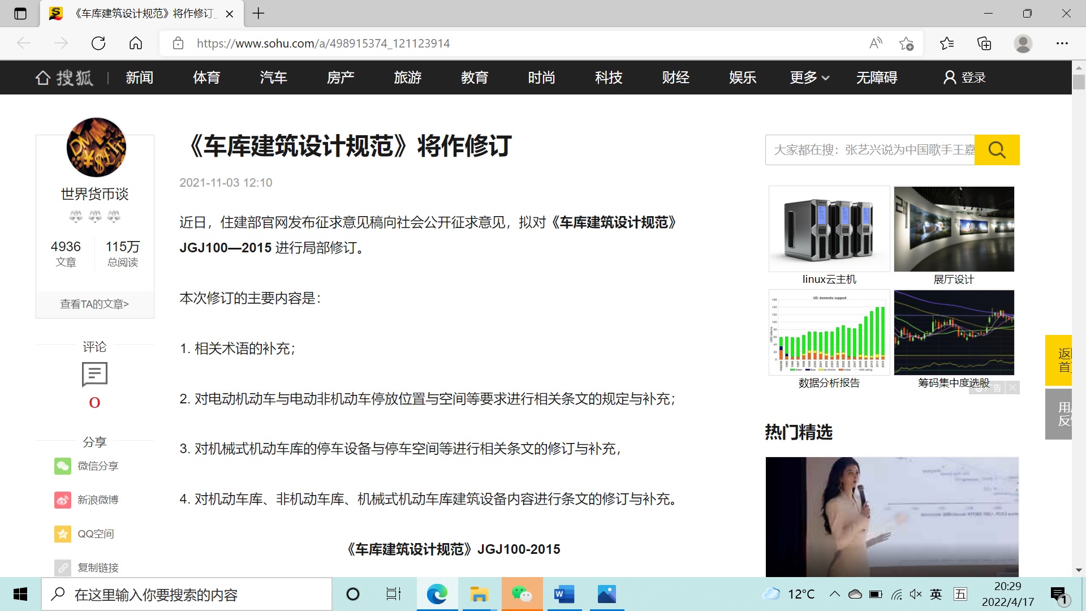Open 时尚 channel in nav bar
Viewport: 1086px width, 611px height.
[x=542, y=78]
